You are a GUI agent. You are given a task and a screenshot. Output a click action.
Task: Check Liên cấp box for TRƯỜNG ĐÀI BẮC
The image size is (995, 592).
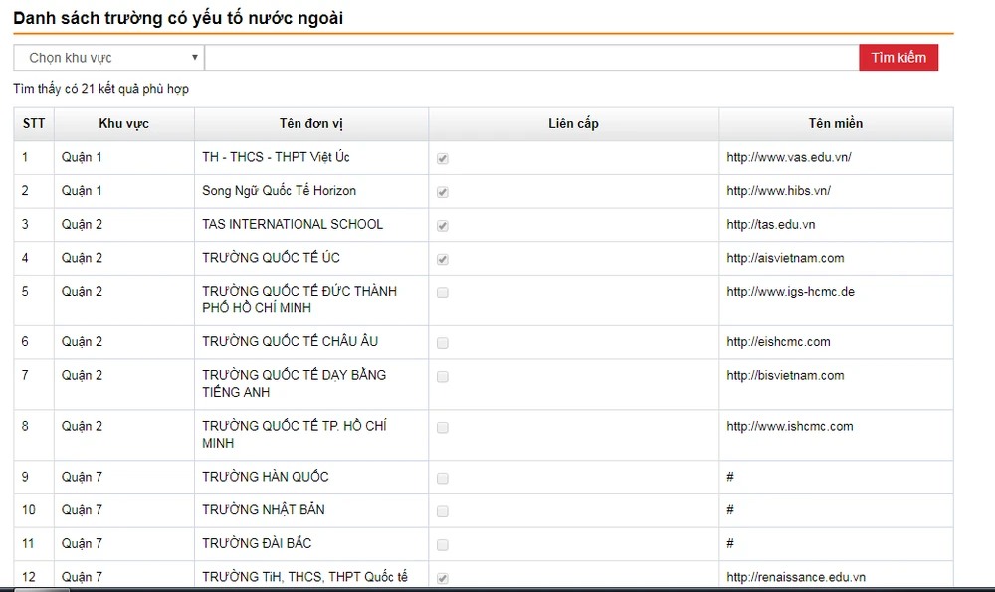pos(443,545)
